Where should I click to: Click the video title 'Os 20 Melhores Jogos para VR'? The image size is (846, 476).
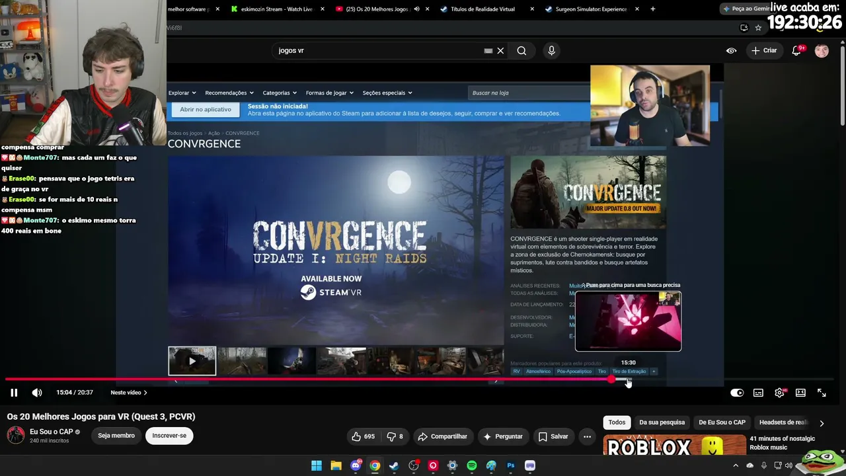(x=101, y=416)
